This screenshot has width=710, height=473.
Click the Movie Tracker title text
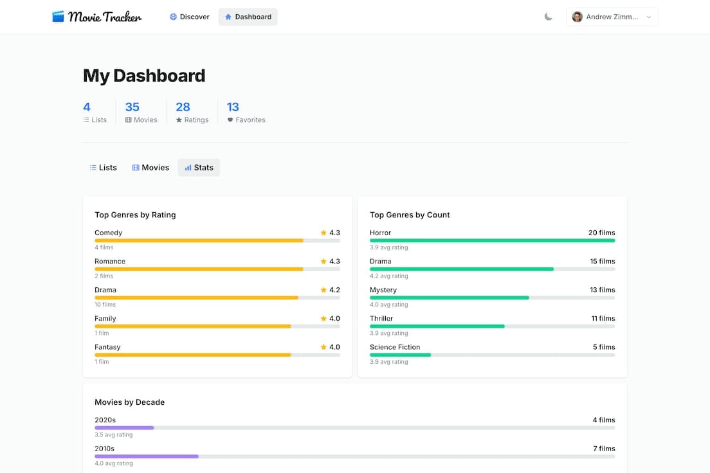pyautogui.click(x=105, y=17)
